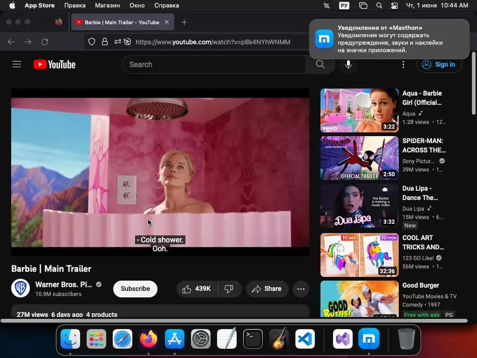Share the Barbie trailer

(x=267, y=289)
